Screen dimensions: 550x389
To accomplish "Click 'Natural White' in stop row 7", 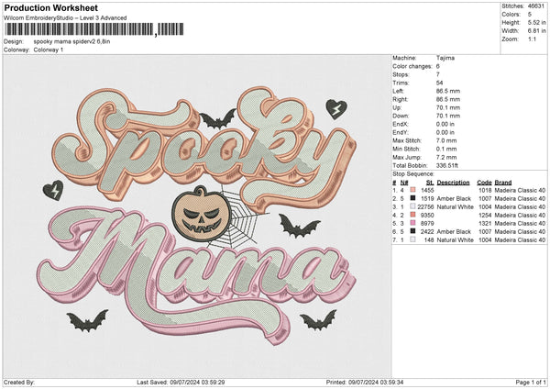I will [x=456, y=240].
